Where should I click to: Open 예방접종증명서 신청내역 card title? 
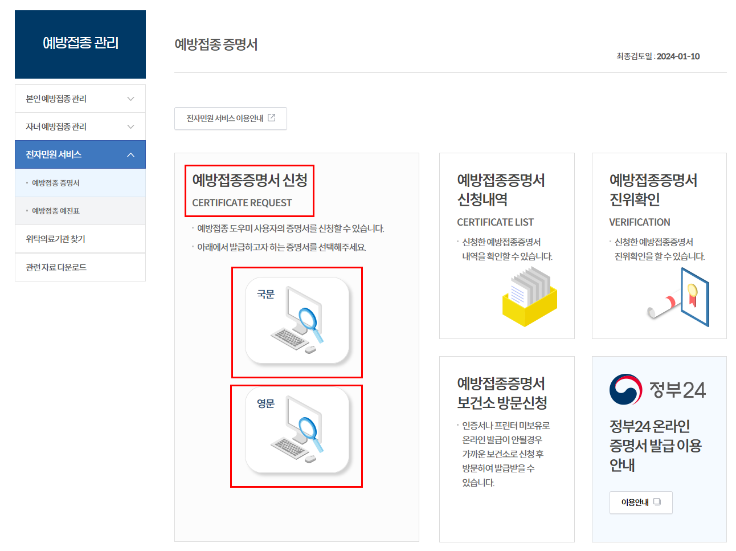[x=501, y=190]
